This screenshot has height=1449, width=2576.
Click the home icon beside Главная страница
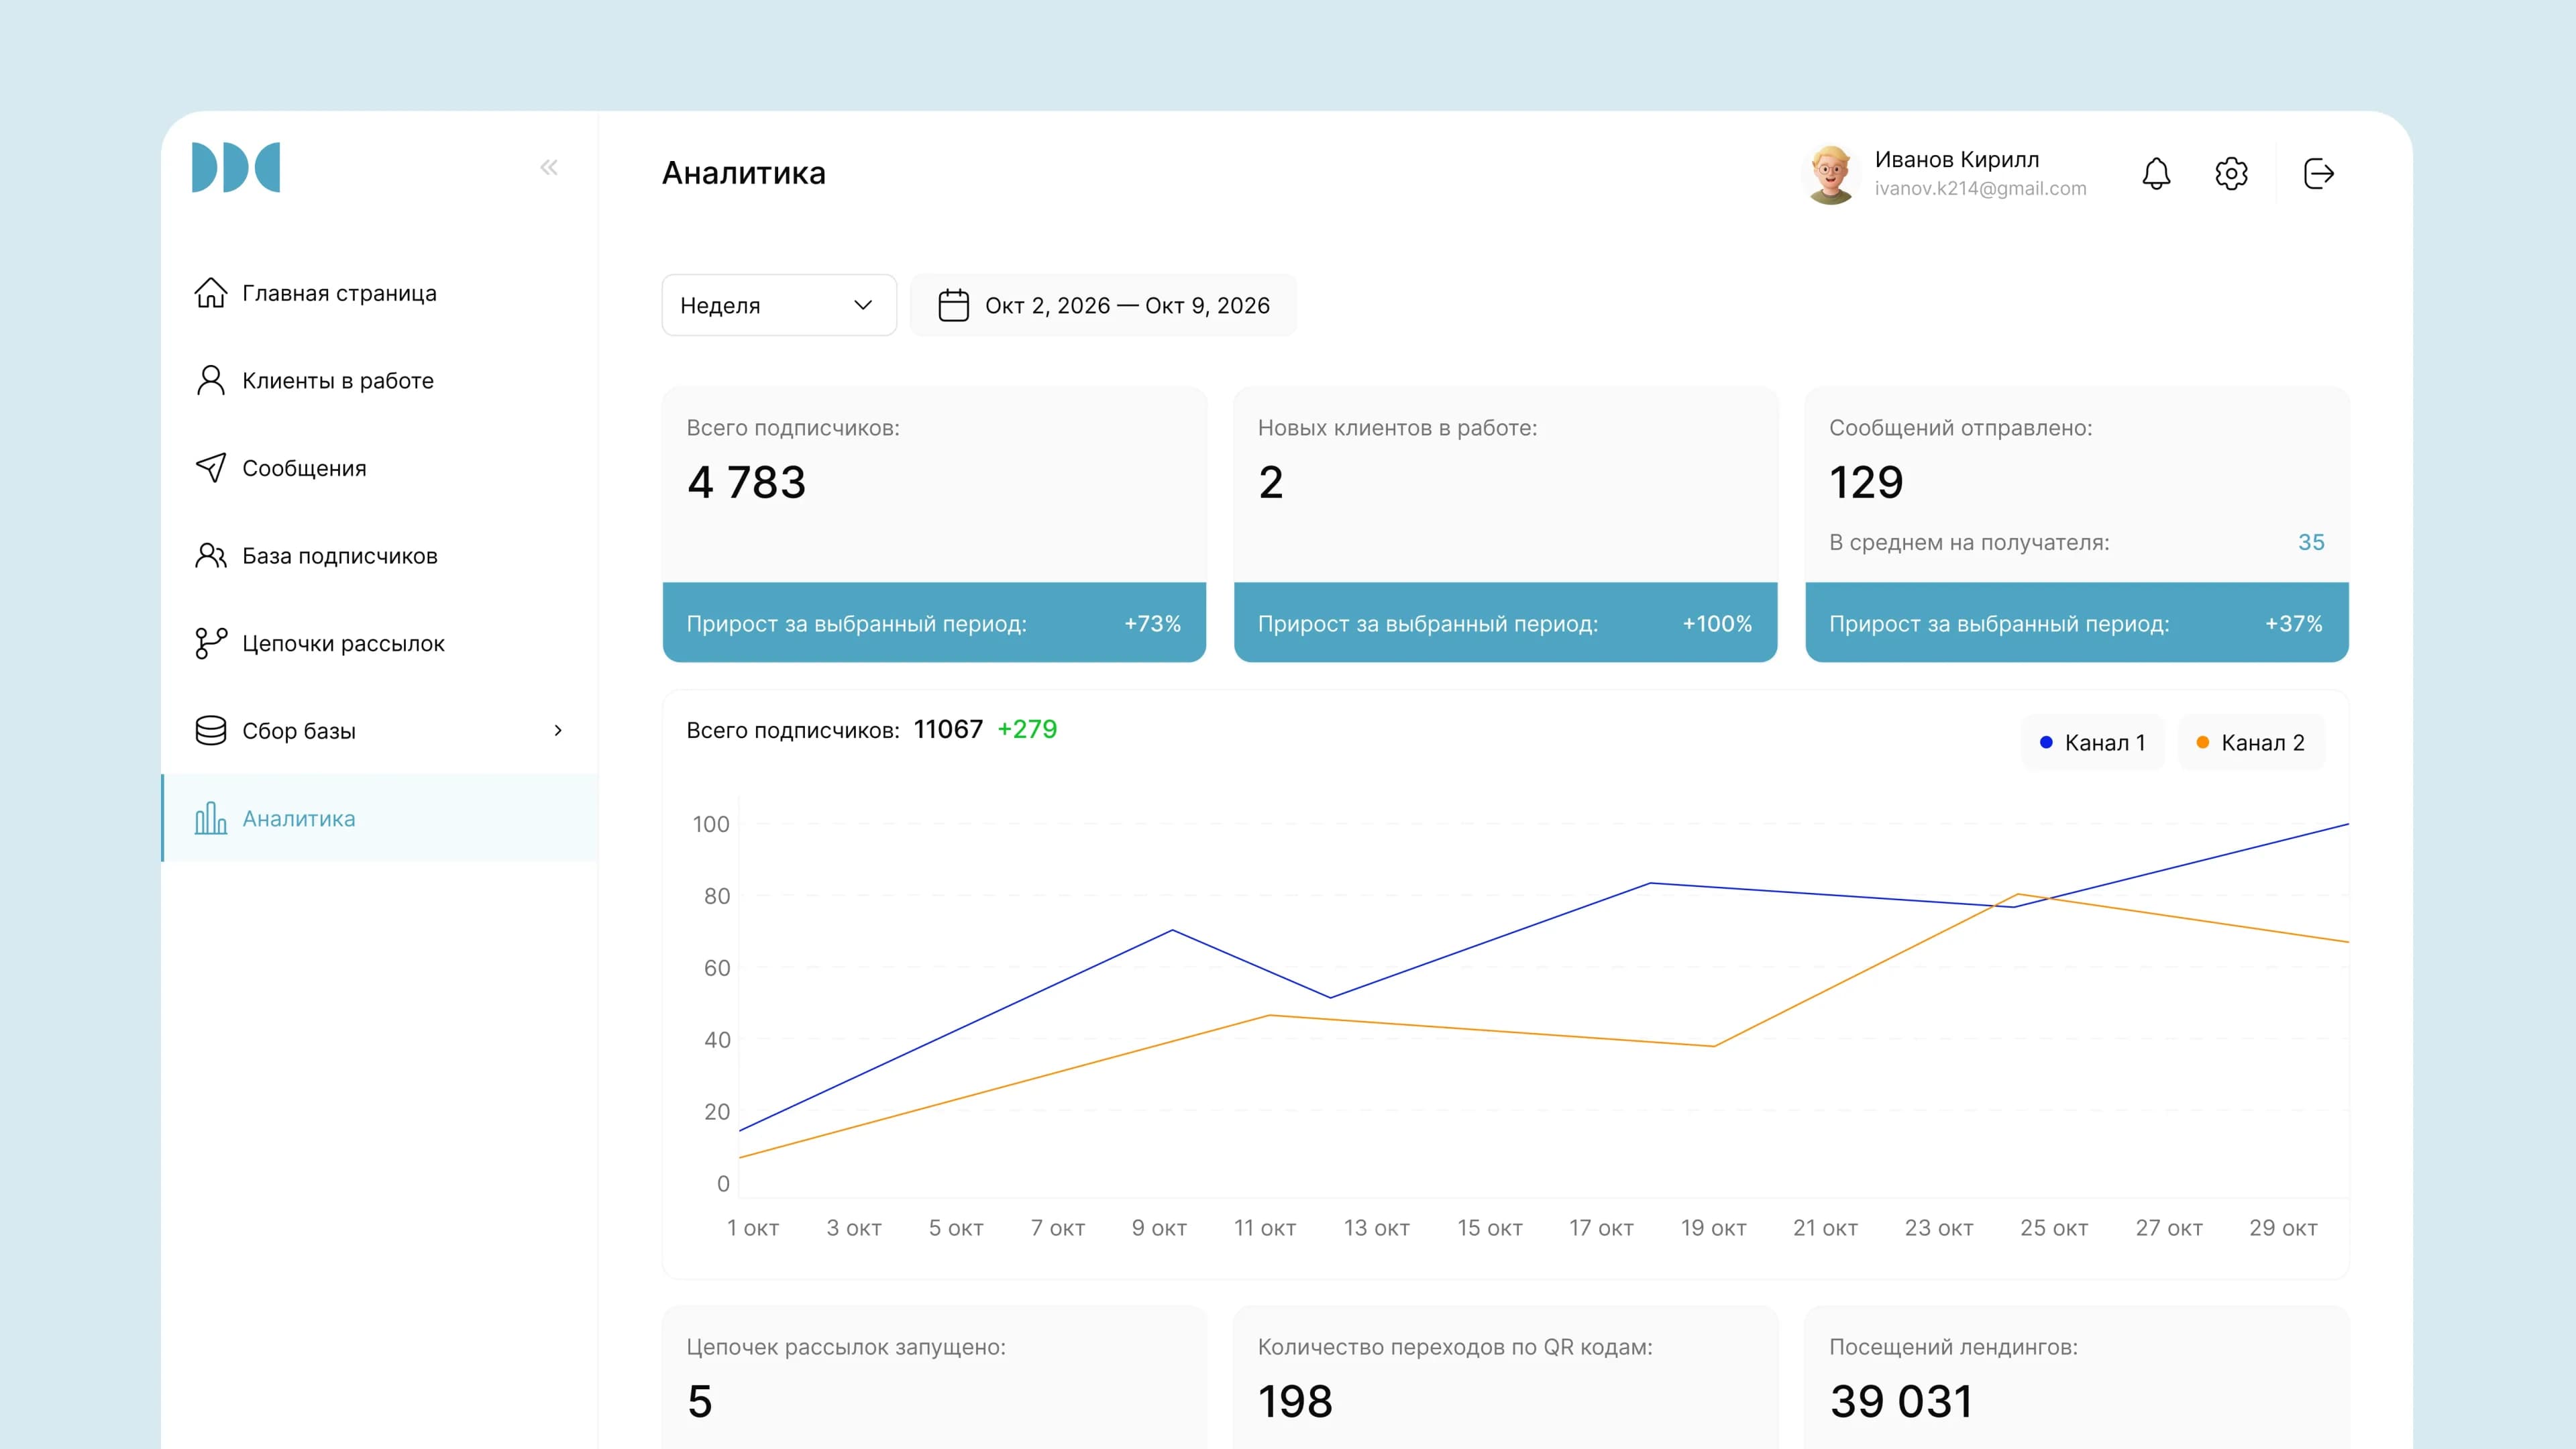pyautogui.click(x=210, y=293)
